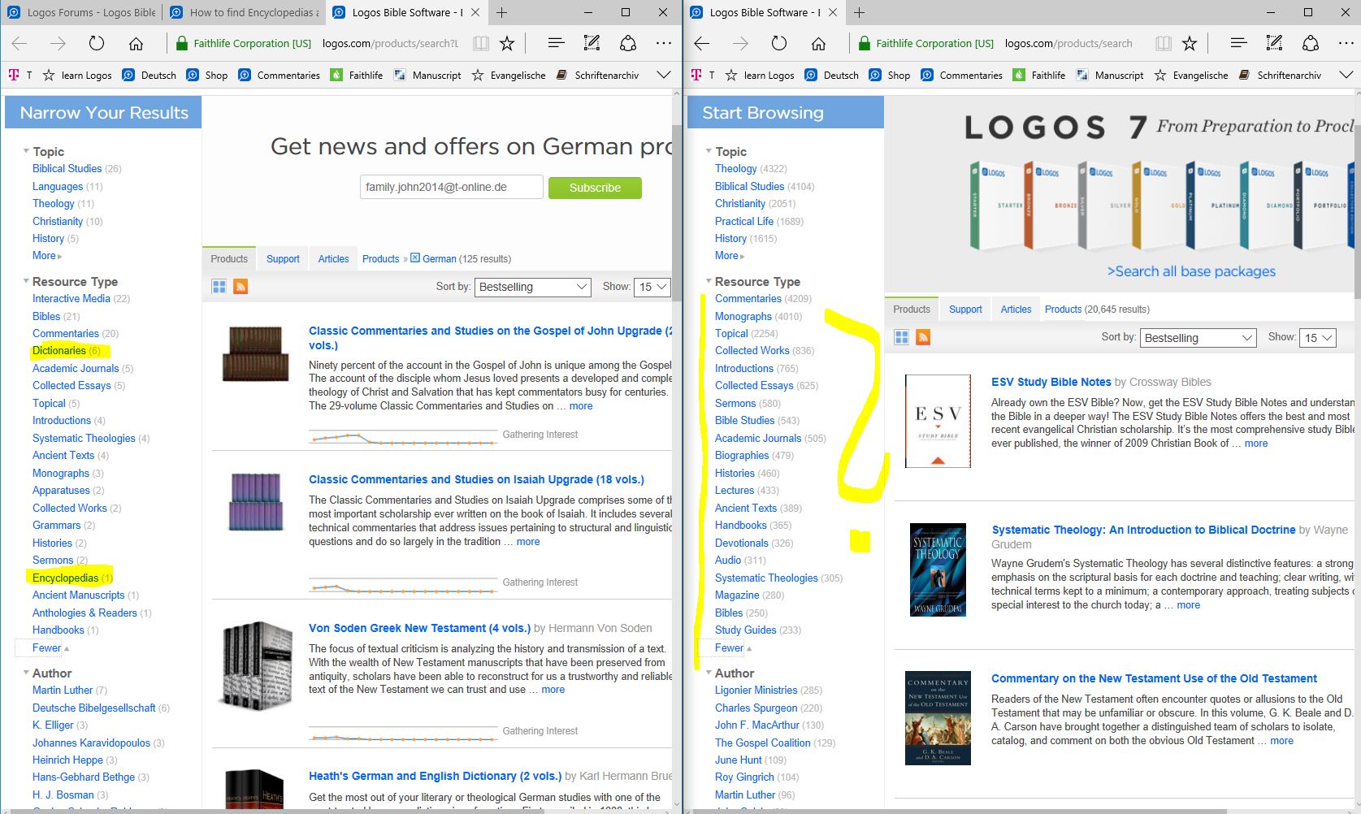The height and width of the screenshot is (814, 1361).
Task: Click the green Subscribe button
Action: pyautogui.click(x=595, y=188)
